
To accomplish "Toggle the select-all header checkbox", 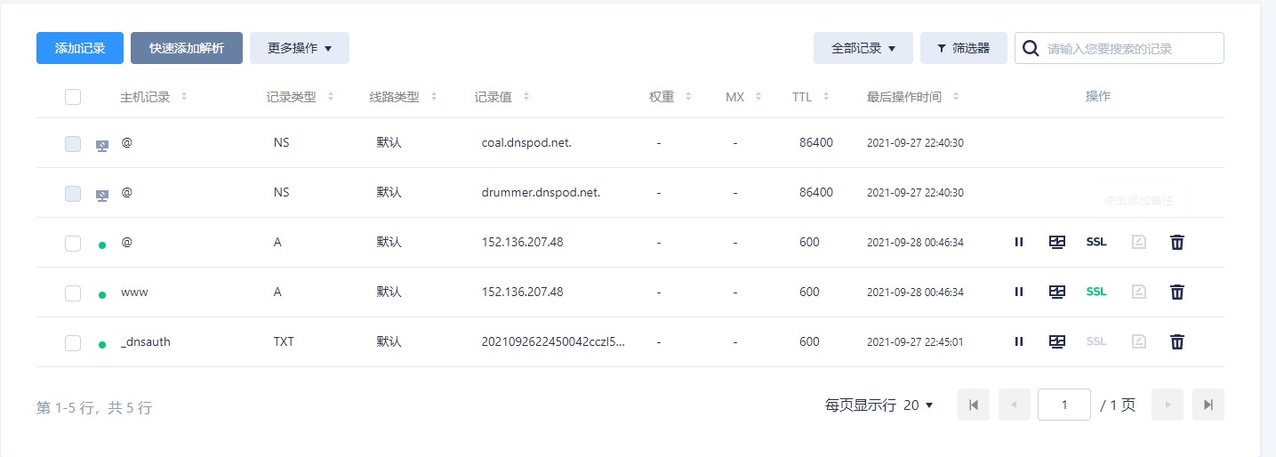I will tap(73, 97).
